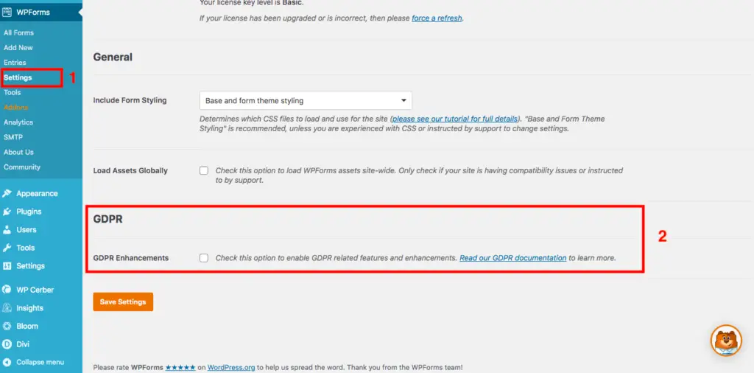Open the WordPress.org link in footer
Image resolution: width=754 pixels, height=373 pixels.
tap(231, 367)
